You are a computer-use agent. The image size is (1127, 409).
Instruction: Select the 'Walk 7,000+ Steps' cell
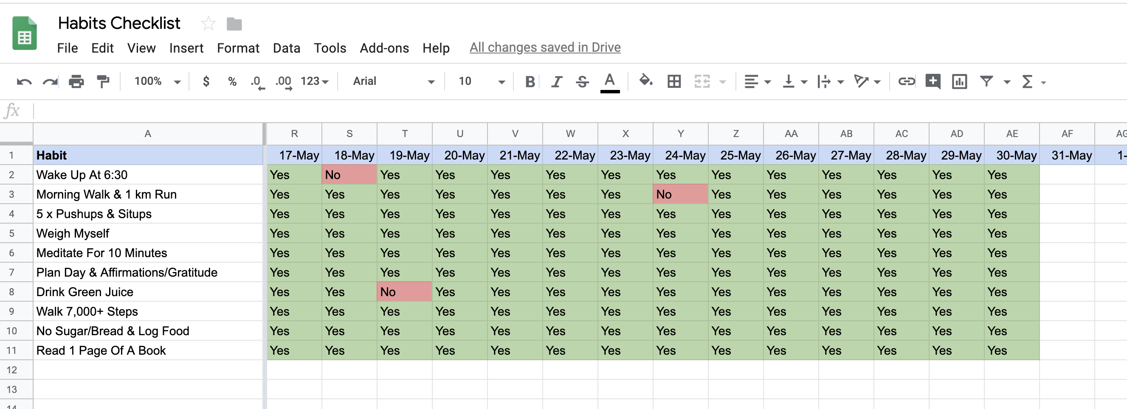pyautogui.click(x=148, y=311)
